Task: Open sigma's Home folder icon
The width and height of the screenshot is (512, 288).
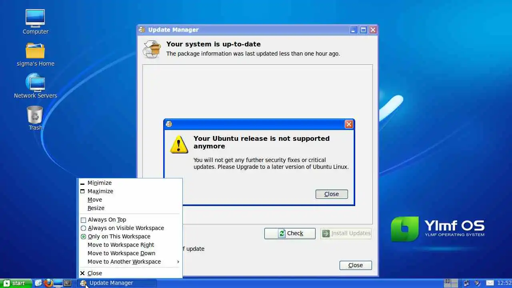Action: tap(35, 50)
